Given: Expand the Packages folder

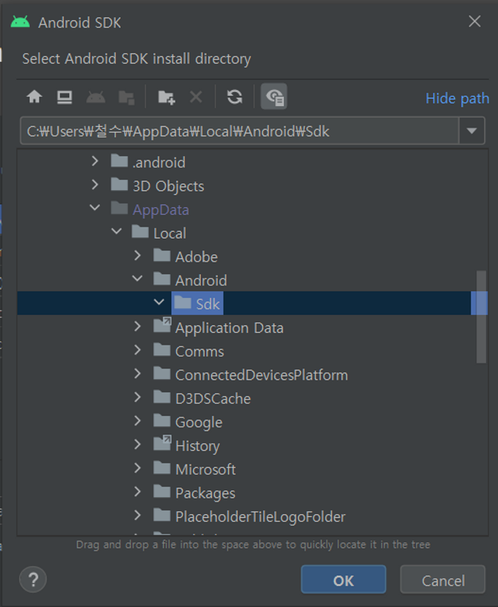Looking at the screenshot, I should tap(138, 492).
